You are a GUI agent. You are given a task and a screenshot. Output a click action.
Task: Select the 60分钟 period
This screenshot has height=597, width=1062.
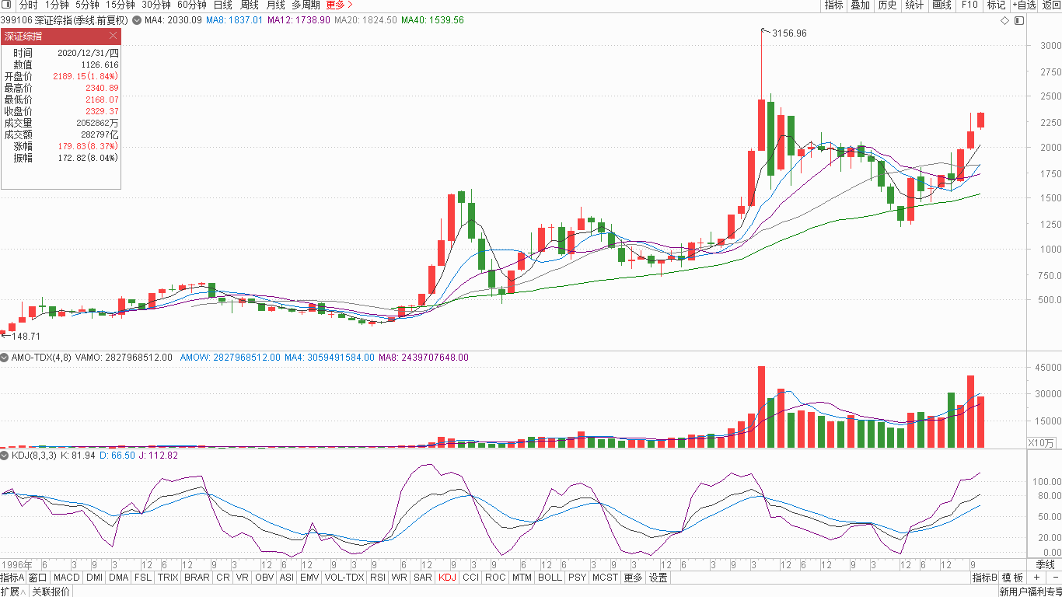(192, 5)
